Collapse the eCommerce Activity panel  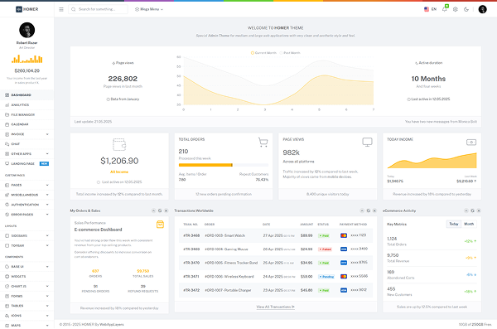(466, 210)
